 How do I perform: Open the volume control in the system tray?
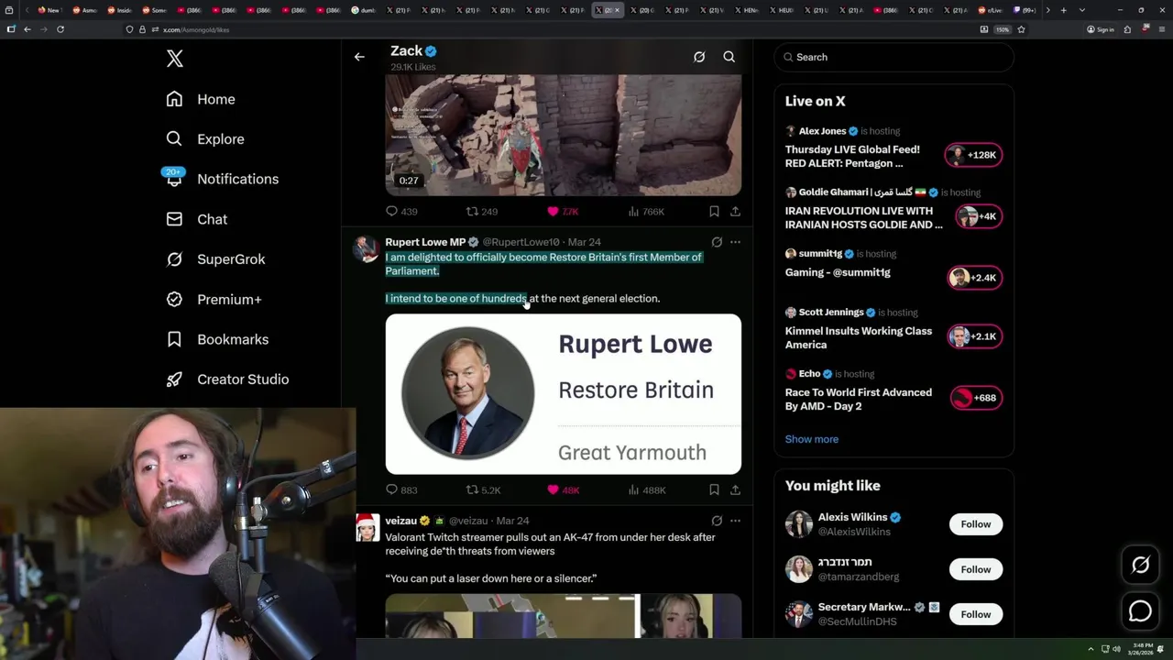pos(1117,649)
